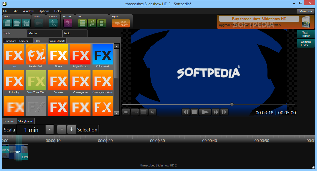Open Settings via the teal wand icon
Screen dimensions: 317x171
[53, 23]
